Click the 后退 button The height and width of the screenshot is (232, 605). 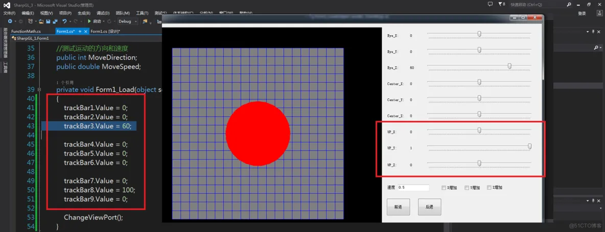click(x=429, y=207)
